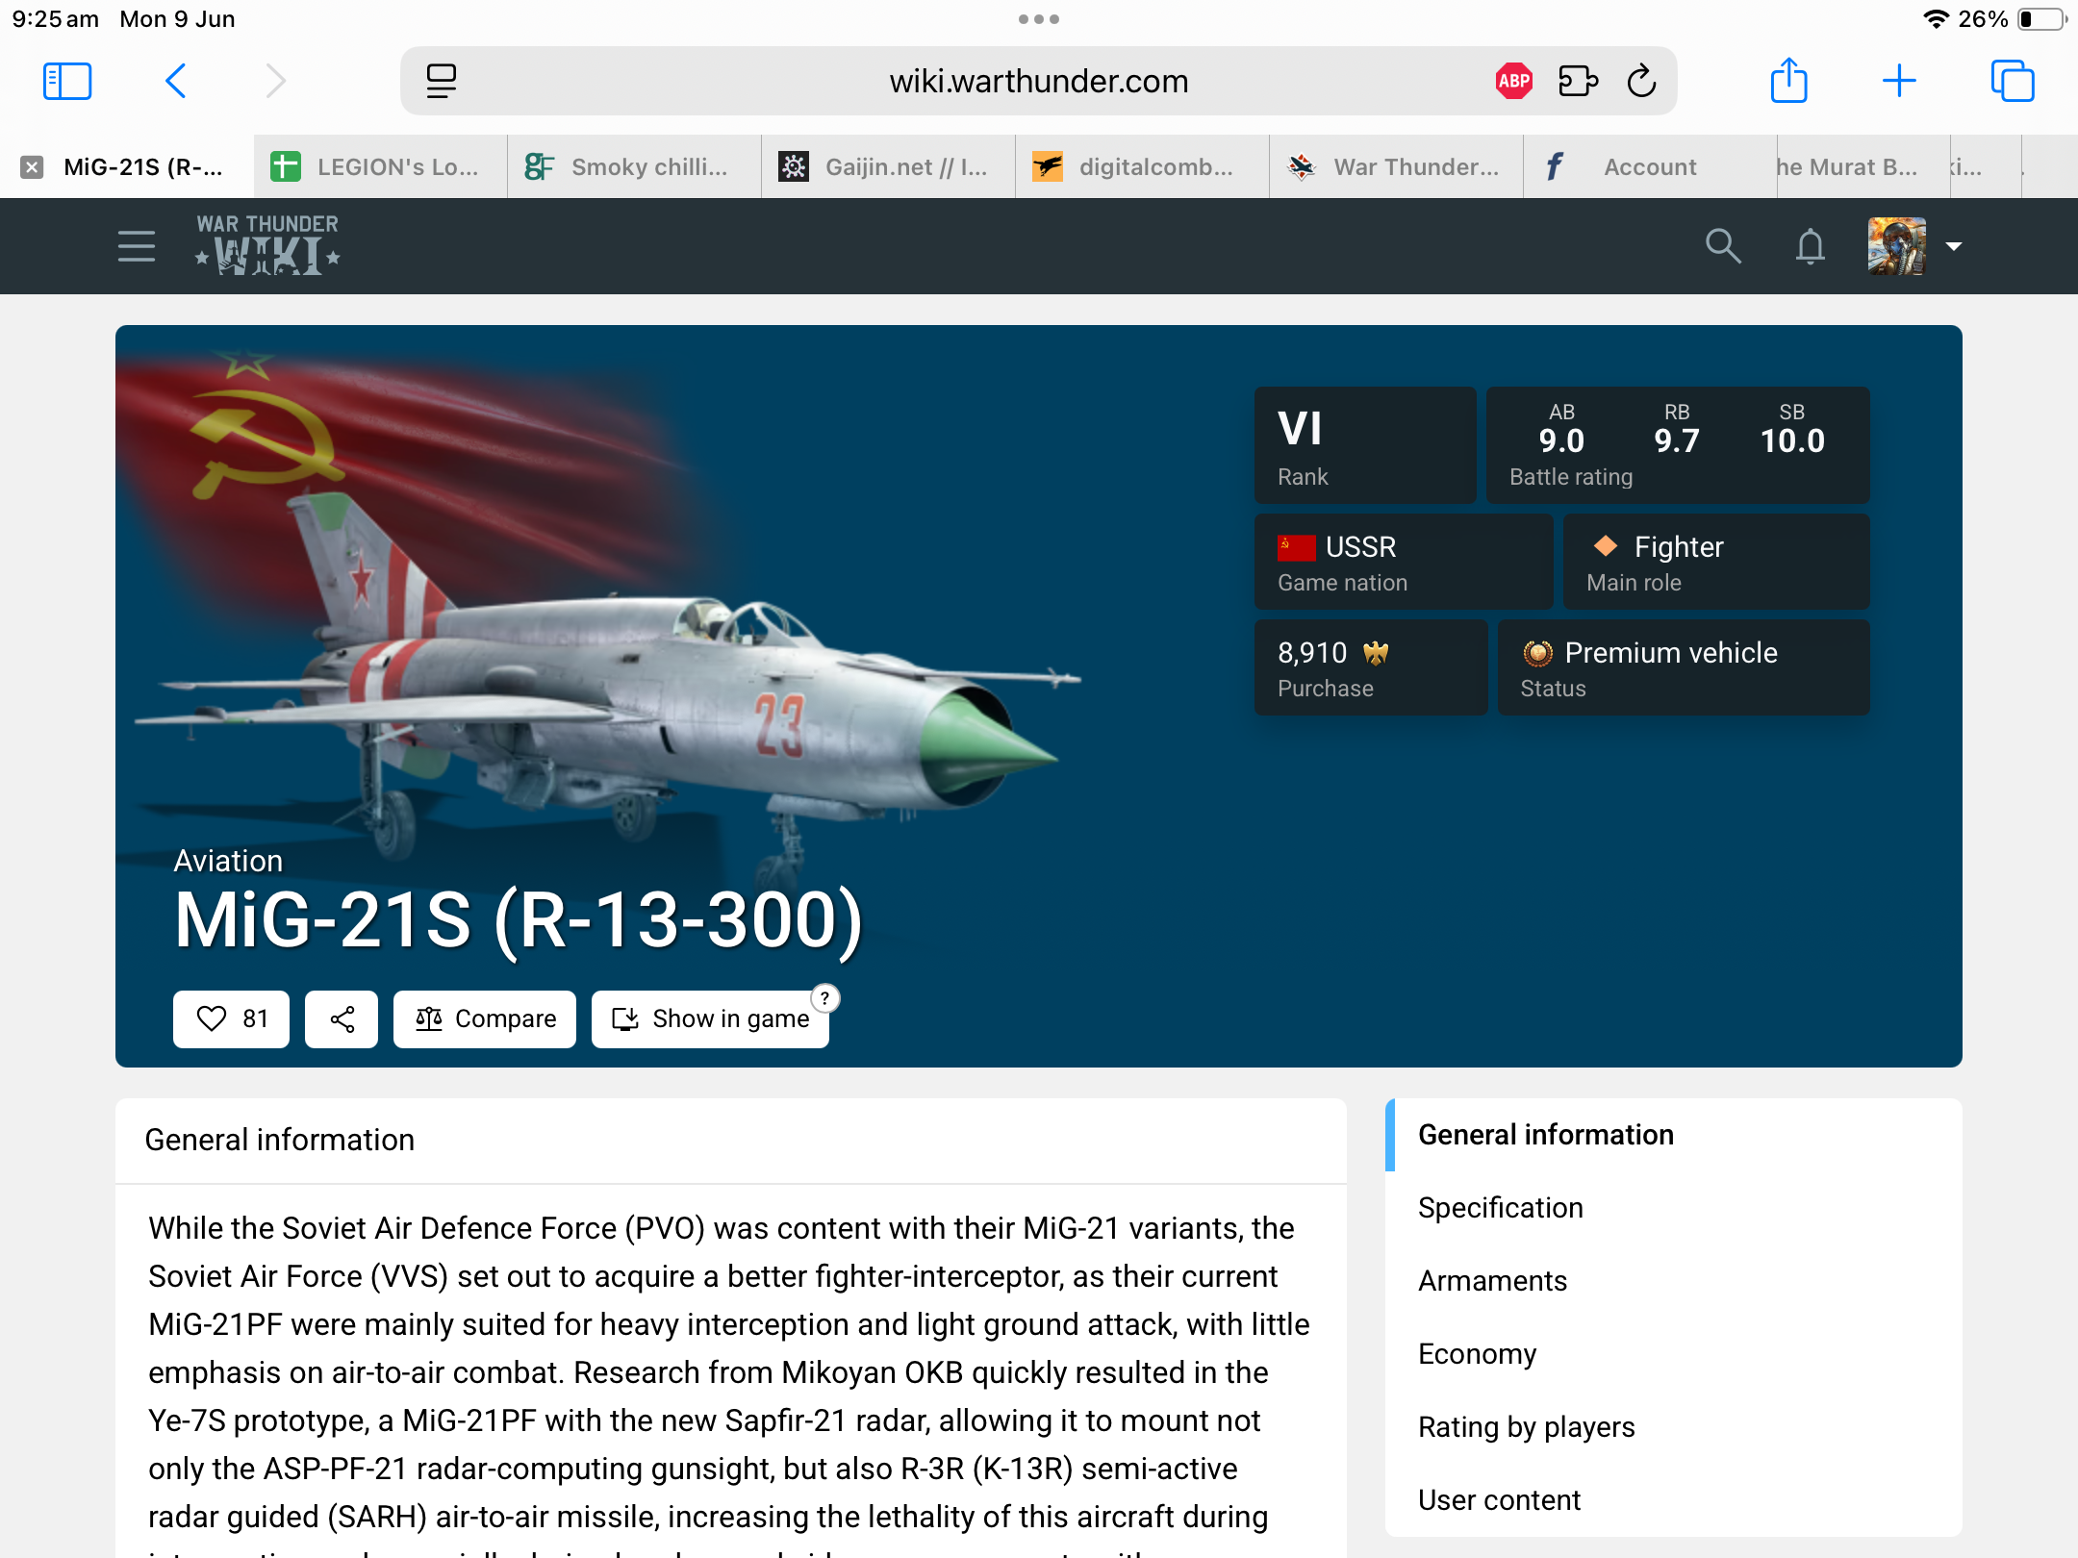
Task: Switch to War Thunder... tab
Action: [x=1397, y=167]
